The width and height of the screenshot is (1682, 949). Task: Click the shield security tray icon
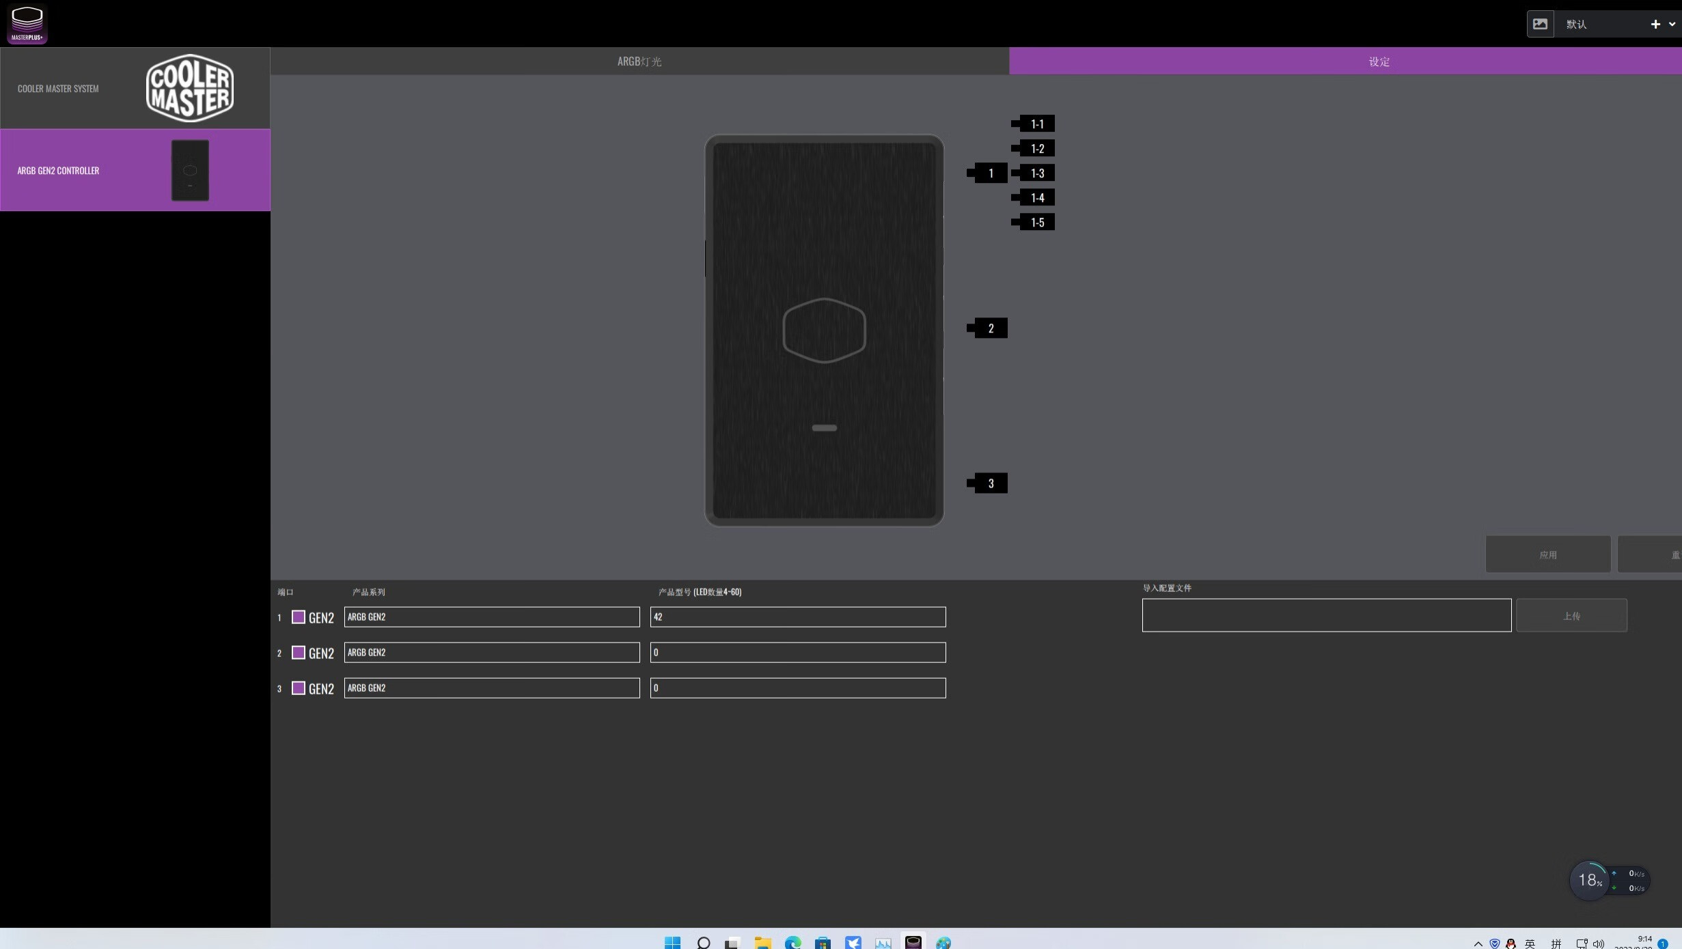coord(1494,944)
